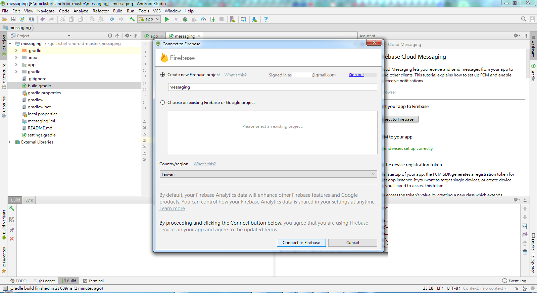
Task: Click the Build panel hammer icon
Action: pyautogui.click(x=12, y=209)
